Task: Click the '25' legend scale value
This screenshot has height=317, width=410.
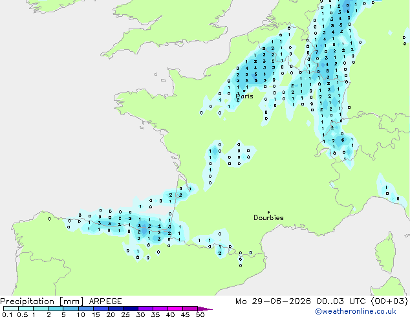Action: point(125,314)
